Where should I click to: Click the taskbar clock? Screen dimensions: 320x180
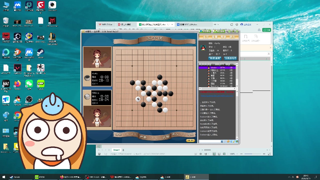click(306, 177)
